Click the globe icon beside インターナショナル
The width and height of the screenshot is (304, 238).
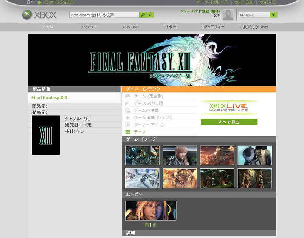(x=39, y=3)
